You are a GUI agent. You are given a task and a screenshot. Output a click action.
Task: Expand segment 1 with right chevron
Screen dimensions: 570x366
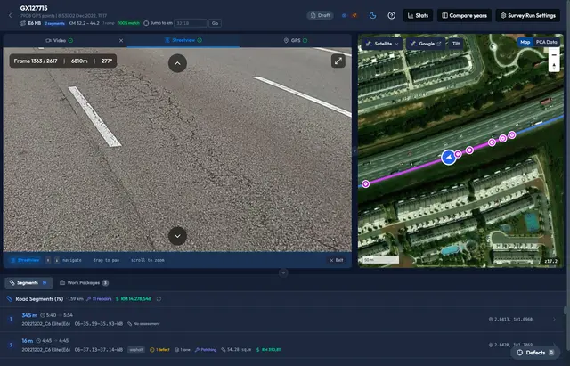pyautogui.click(x=554, y=319)
